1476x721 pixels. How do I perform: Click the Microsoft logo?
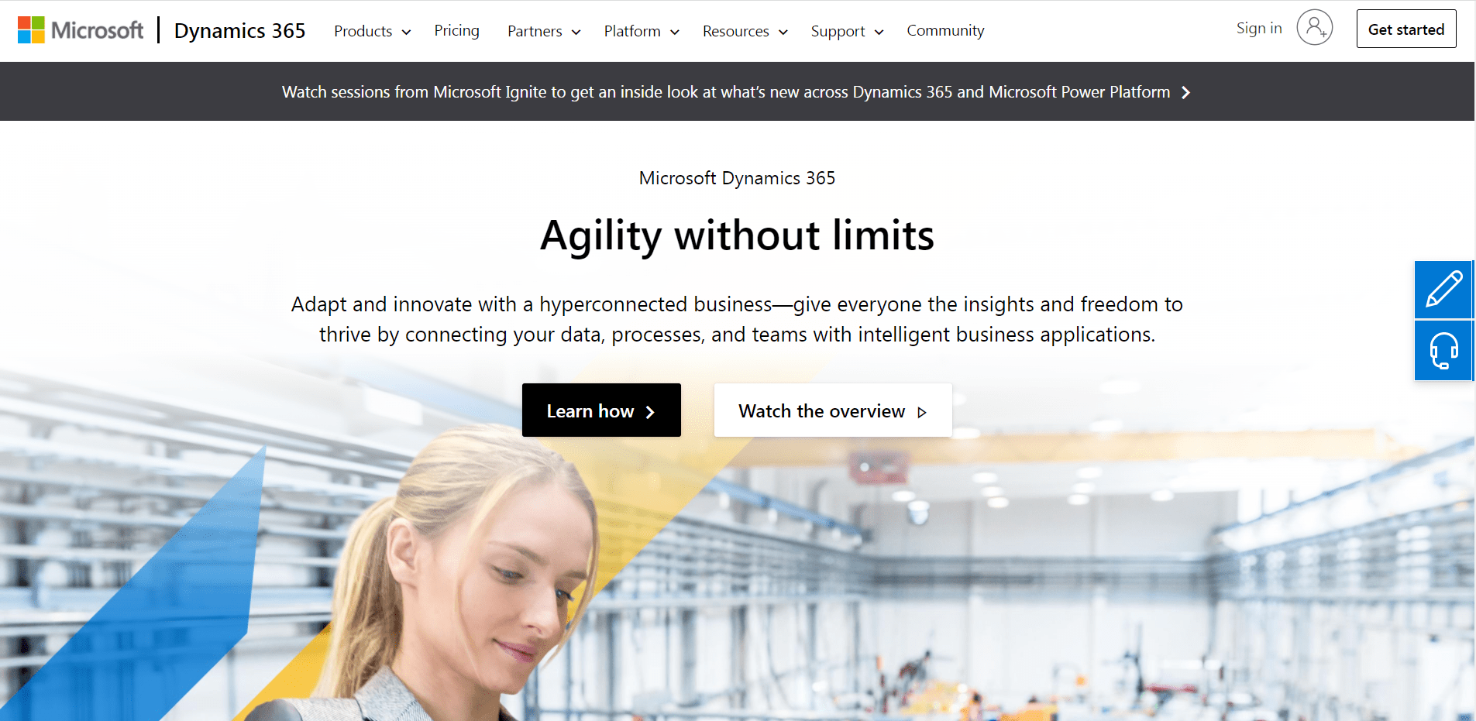(81, 30)
